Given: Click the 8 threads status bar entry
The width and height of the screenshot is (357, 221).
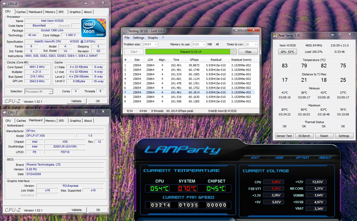Looking at the screenshot, I should 157,111.
